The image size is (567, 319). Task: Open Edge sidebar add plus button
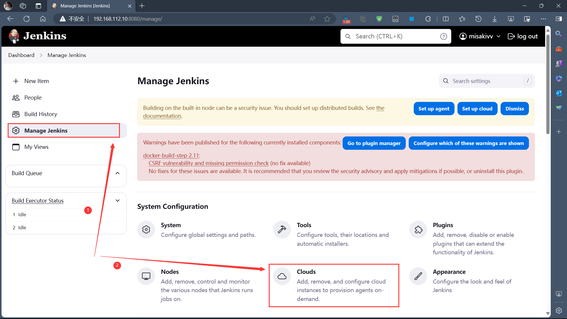tap(559, 132)
